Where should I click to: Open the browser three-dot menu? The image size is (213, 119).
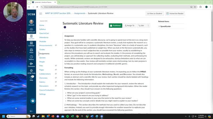point(210,7)
